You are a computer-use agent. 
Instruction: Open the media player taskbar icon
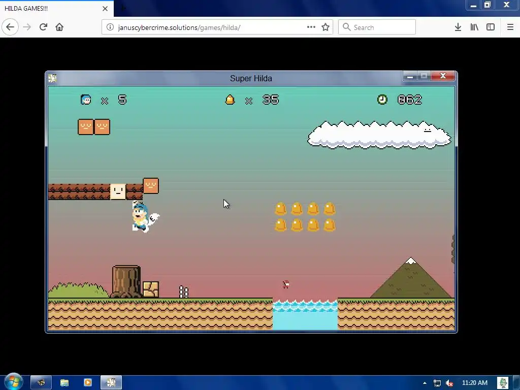tap(88, 383)
